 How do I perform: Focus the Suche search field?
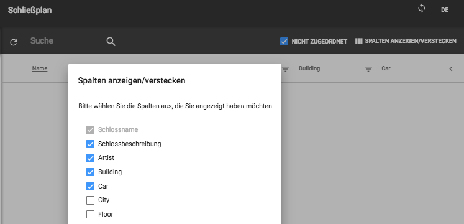coord(67,41)
